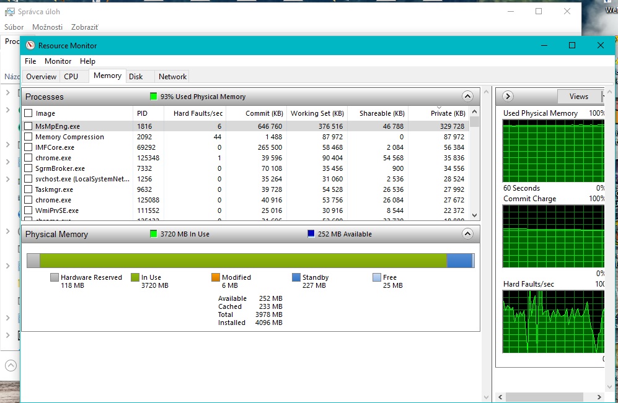Click the Resource Monitor title bar icon
The height and width of the screenshot is (403, 618).
tap(30, 45)
